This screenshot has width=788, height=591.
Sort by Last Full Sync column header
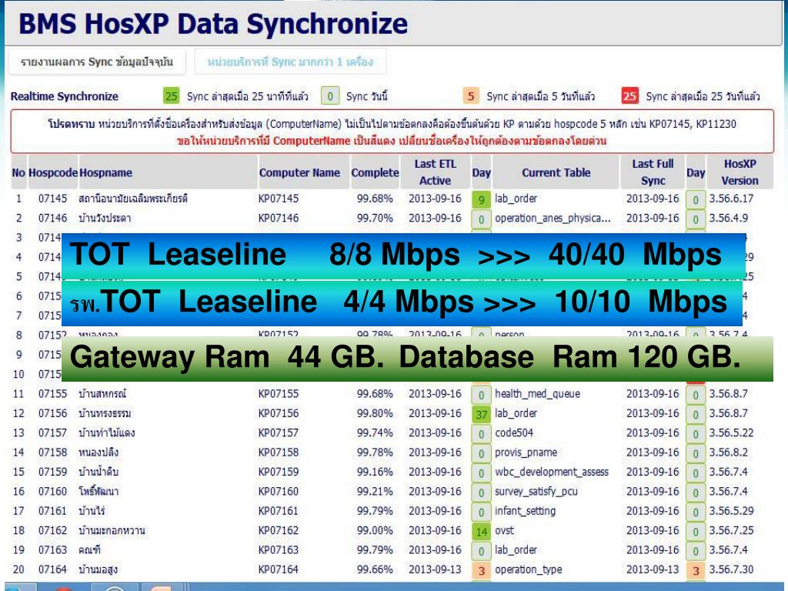(653, 172)
